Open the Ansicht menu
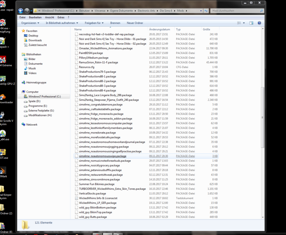286x235 pixels. click(50, 17)
